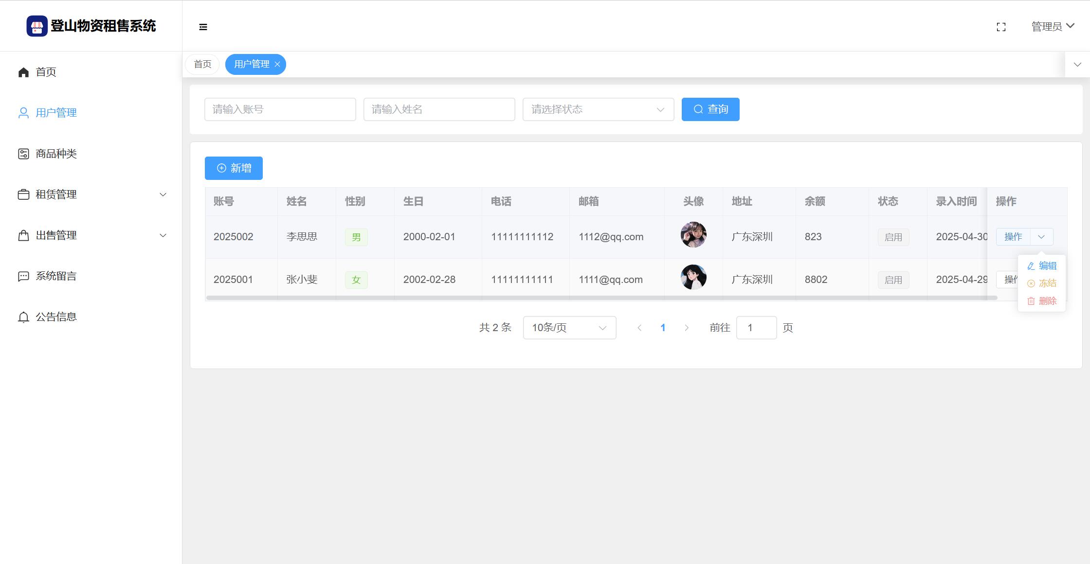Click 李思思's avatar thumbnail
Viewport: 1090px width, 564px height.
pos(693,235)
